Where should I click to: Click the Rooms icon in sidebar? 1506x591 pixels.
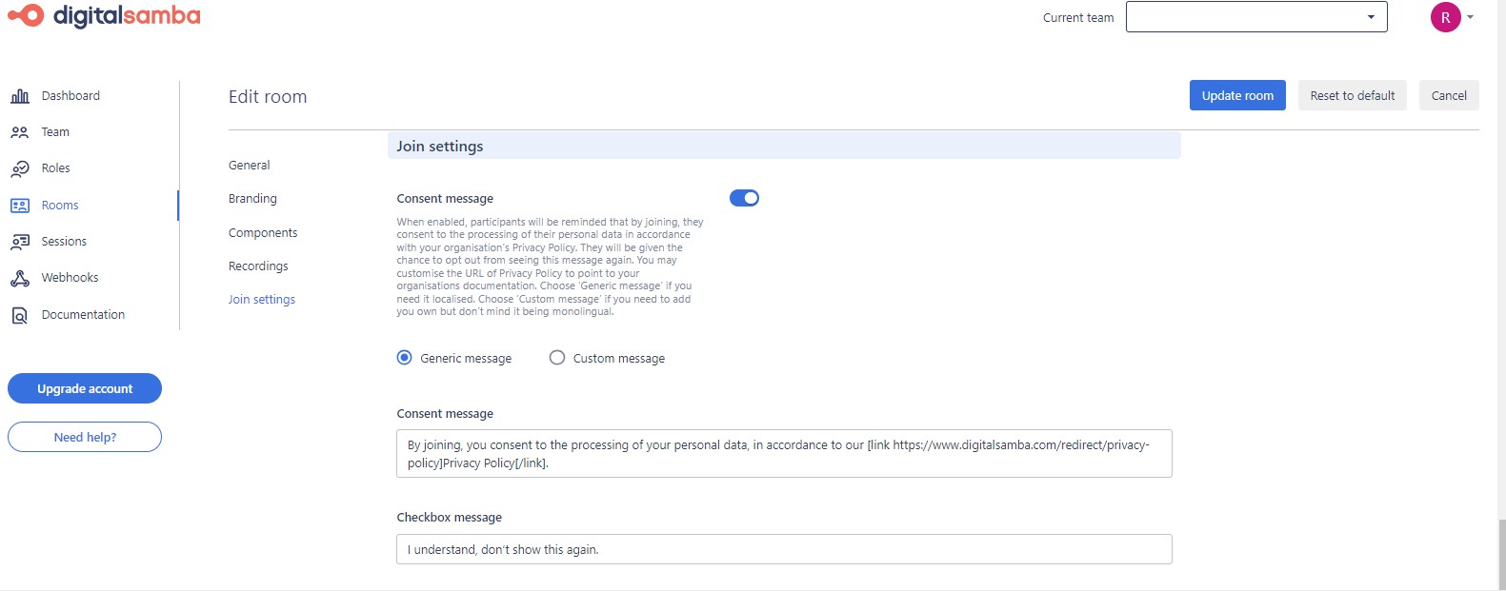coord(19,206)
